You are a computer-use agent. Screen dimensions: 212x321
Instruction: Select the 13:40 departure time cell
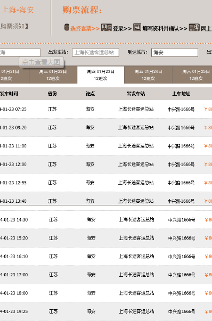13,201
